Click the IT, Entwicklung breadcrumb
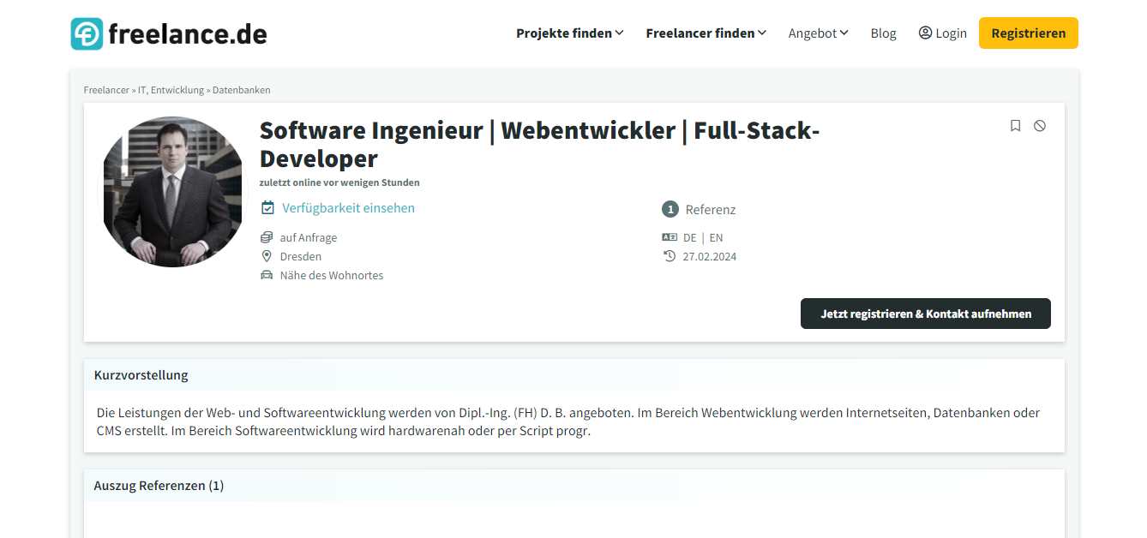This screenshot has height=538, width=1147. [x=171, y=90]
